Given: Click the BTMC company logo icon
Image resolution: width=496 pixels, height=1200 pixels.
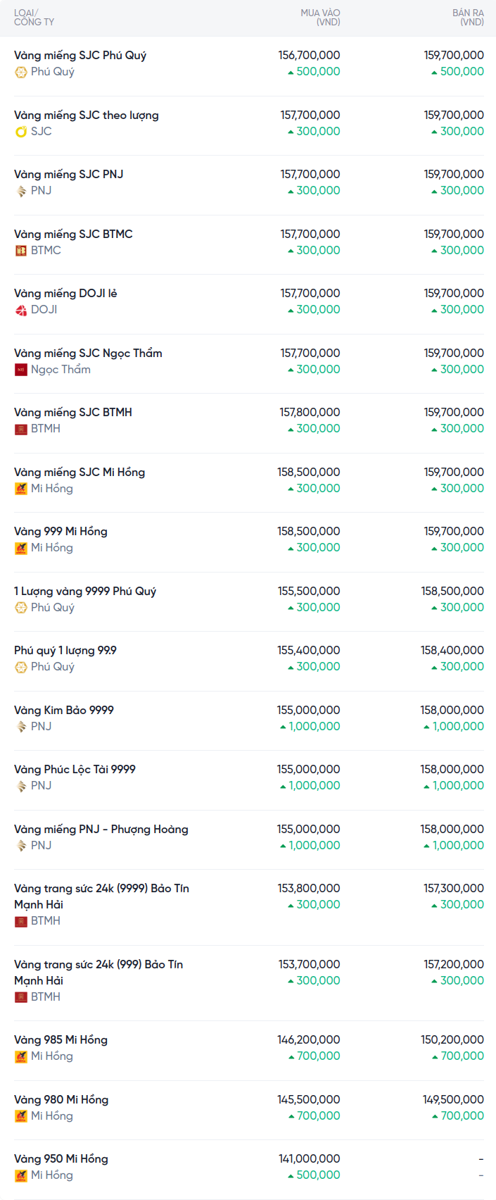Looking at the screenshot, I should point(21,251).
